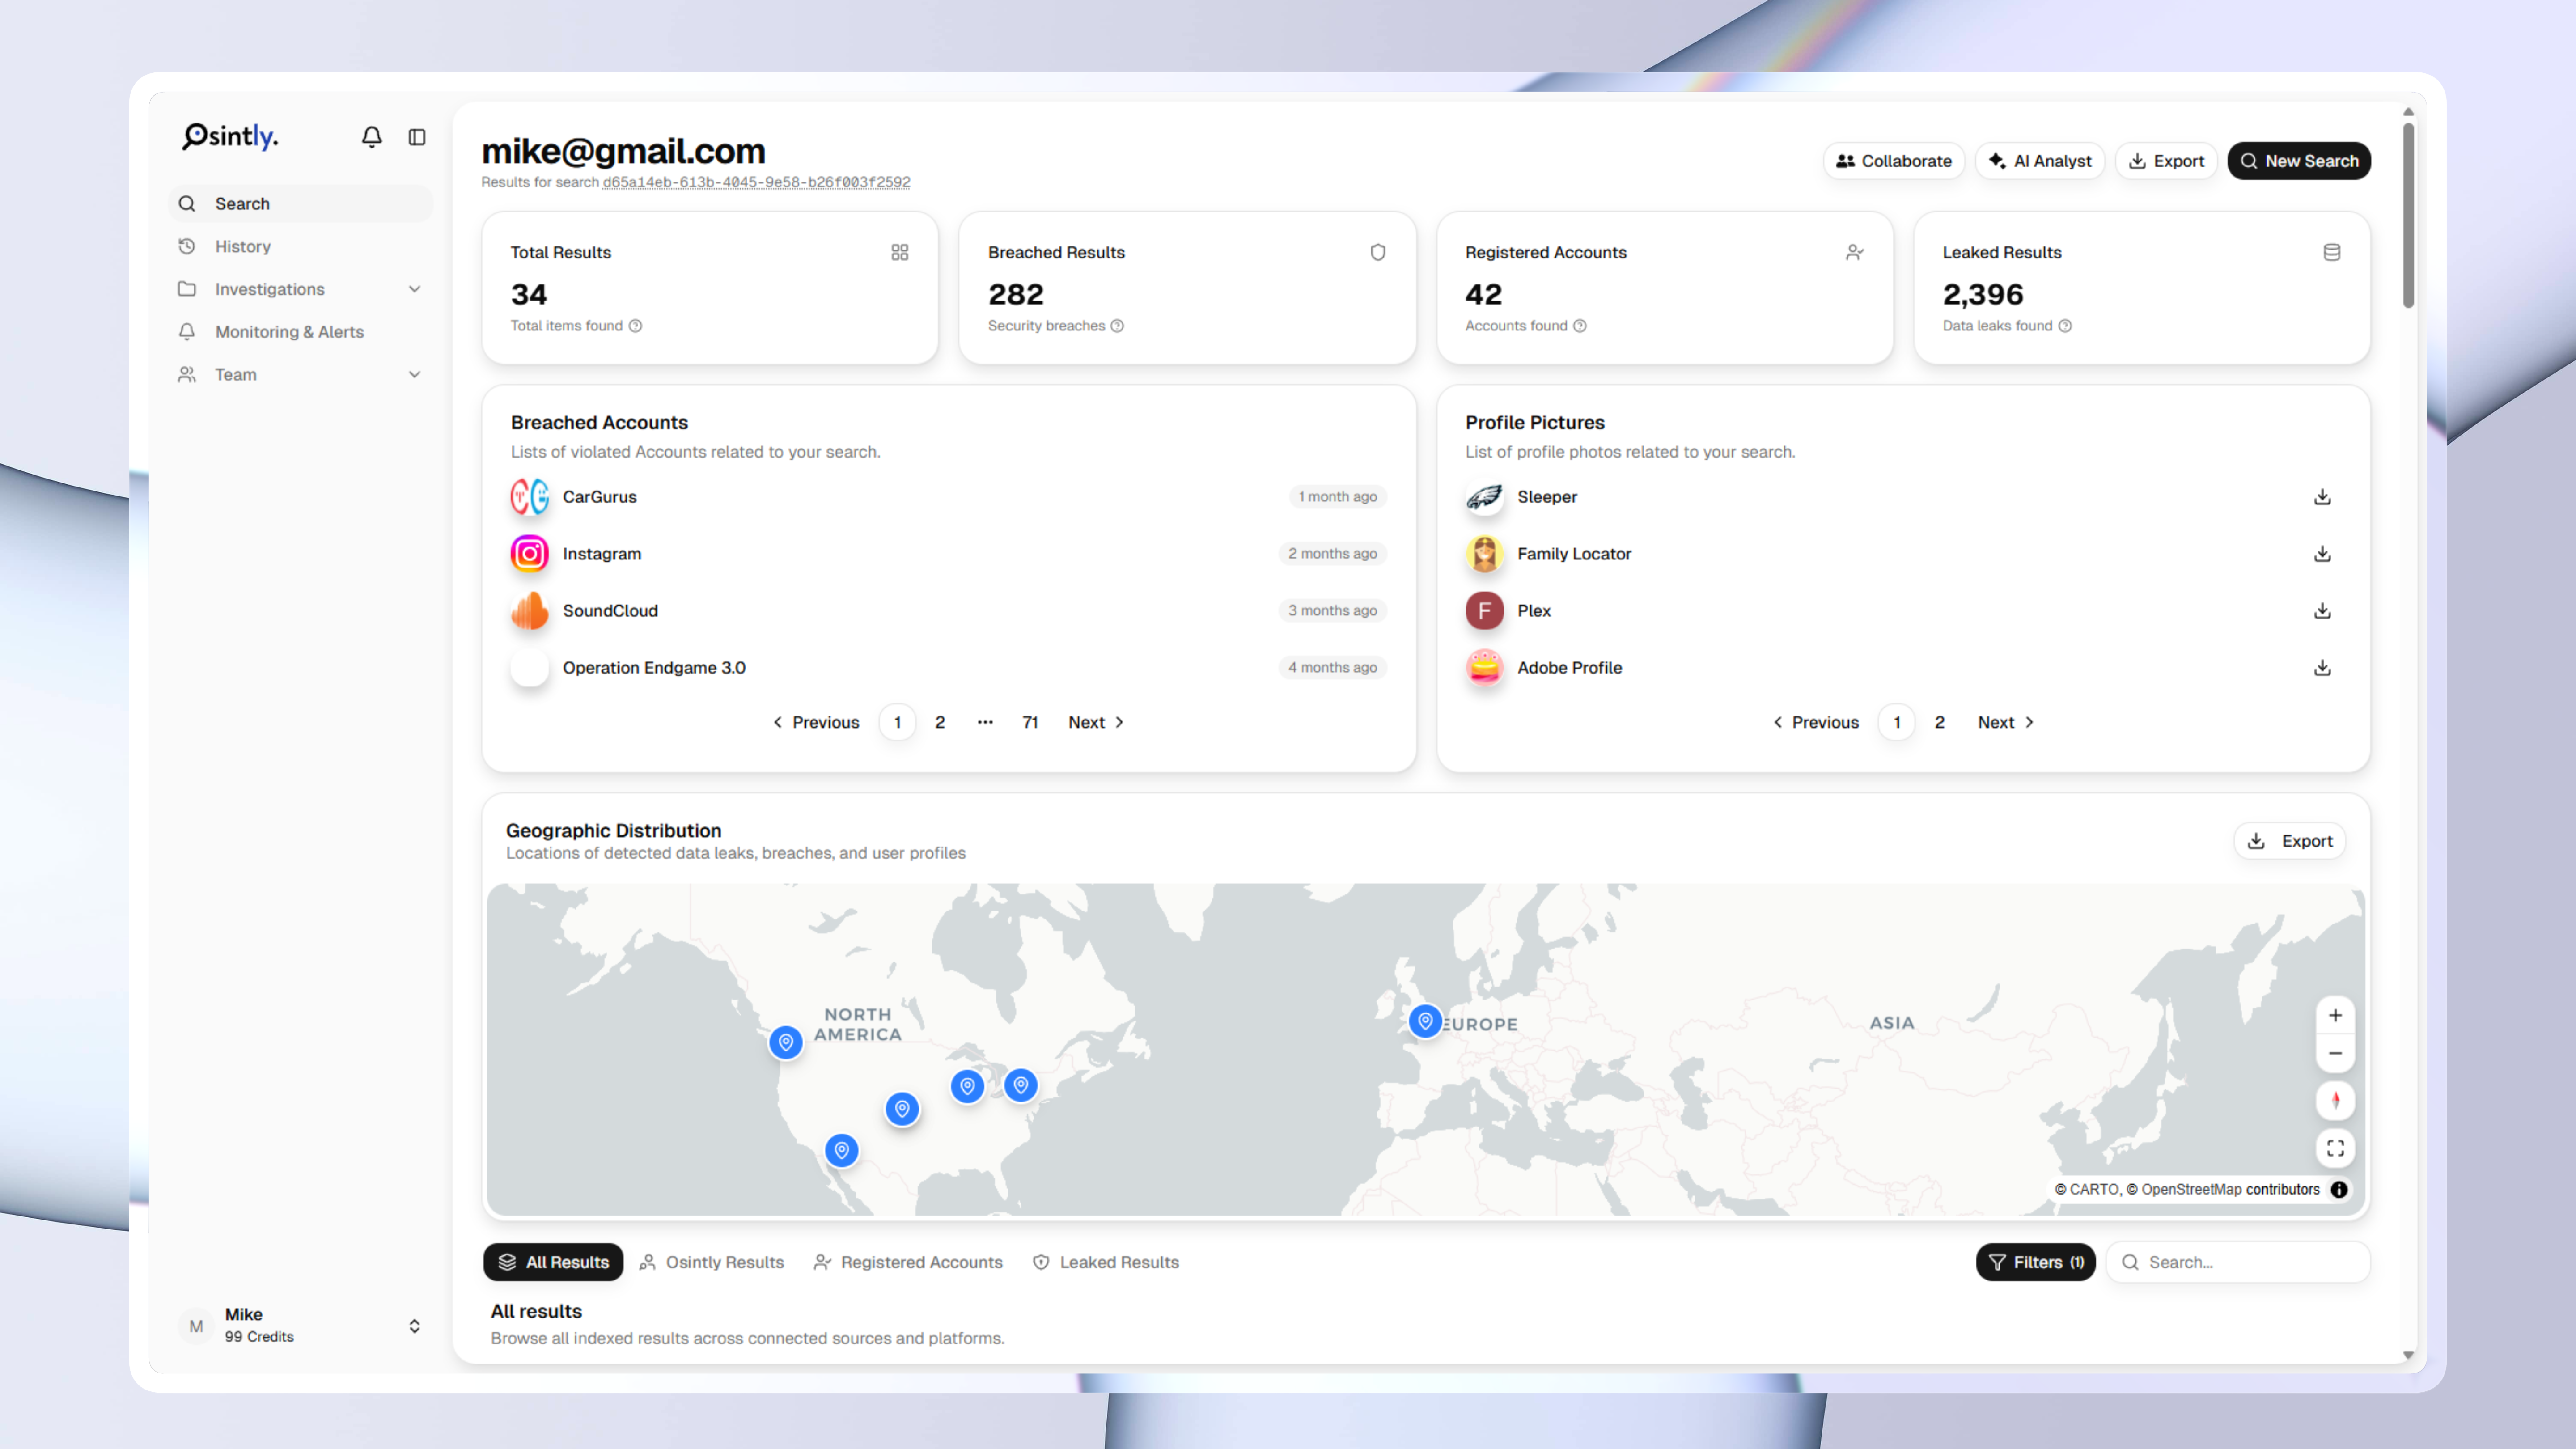This screenshot has height=1449, width=2576.
Task: Zoom out on the map
Action: (2336, 1054)
